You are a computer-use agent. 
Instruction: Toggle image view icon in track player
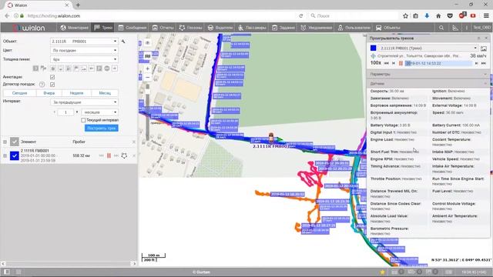(x=484, y=48)
